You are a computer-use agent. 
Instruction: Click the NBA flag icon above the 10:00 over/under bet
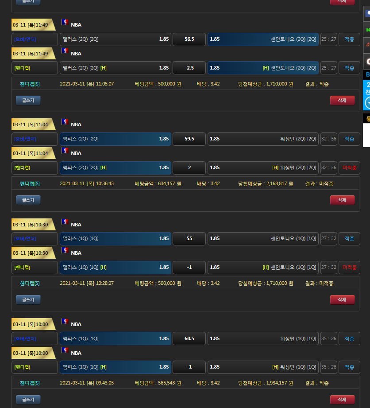(x=65, y=322)
